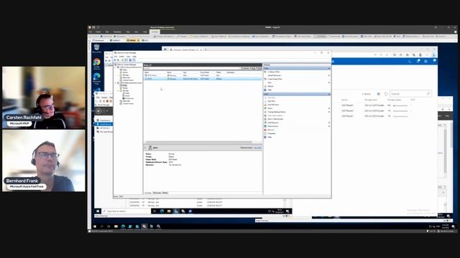Screen dimensions: 460x258
Task: Click Bernhard Frank's video thumbnail
Action: (44, 161)
